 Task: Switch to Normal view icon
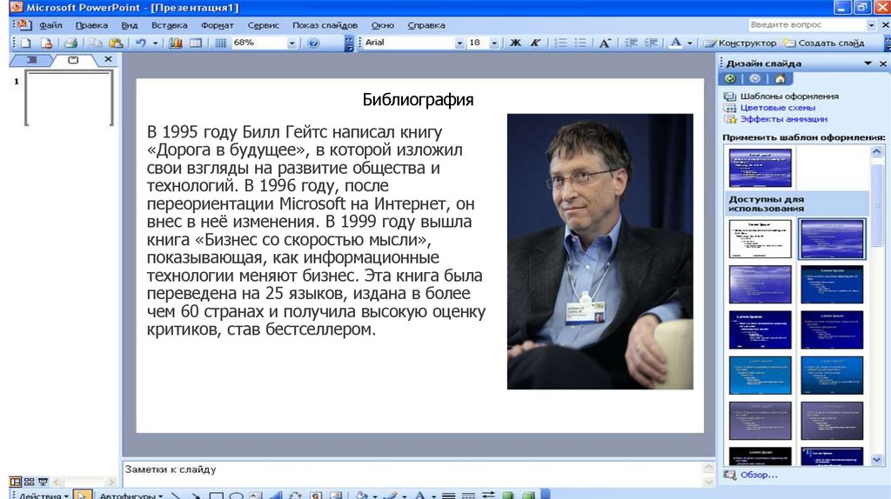[x=16, y=482]
